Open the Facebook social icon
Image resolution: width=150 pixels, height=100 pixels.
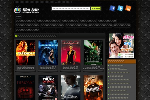(x=112, y=8)
